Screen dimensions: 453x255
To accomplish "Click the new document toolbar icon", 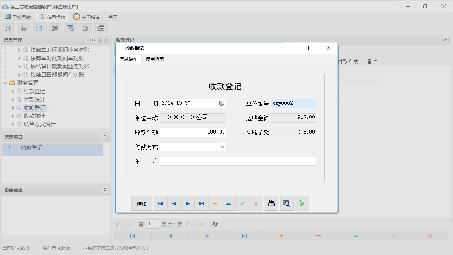I will tap(39, 28).
